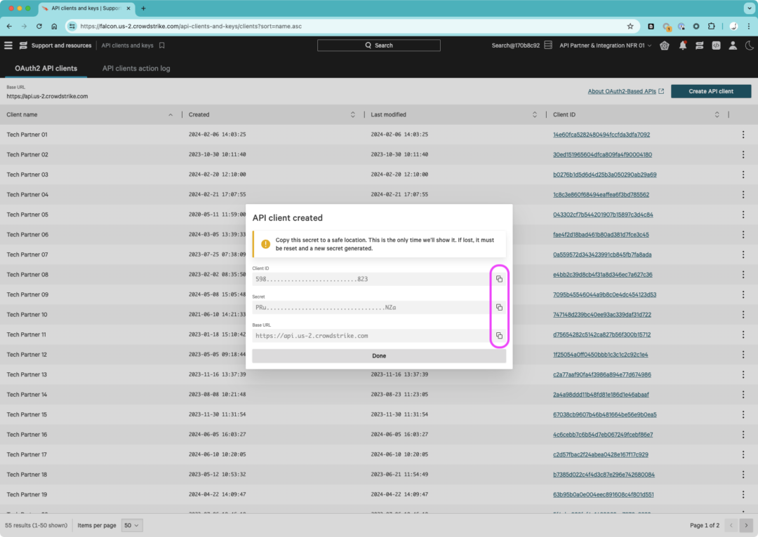Copy the Secret value

coord(499,308)
